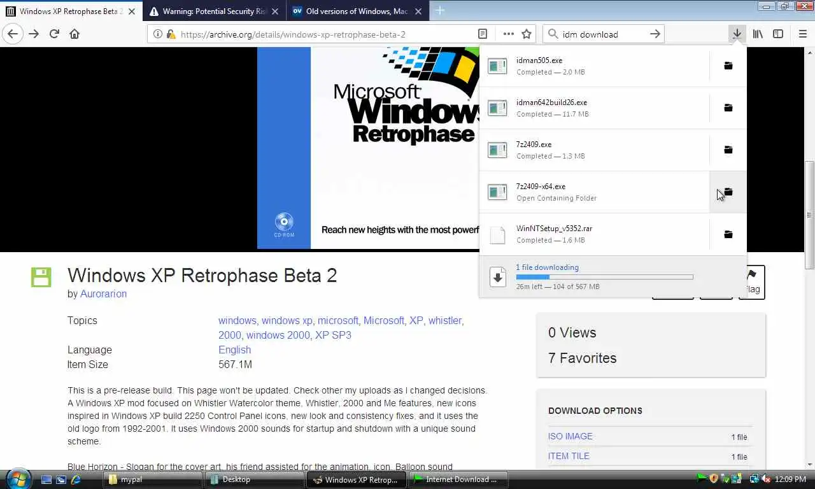Switch to Internet Download Manager taskbar window
Screen dimensions: 815x489
458,479
